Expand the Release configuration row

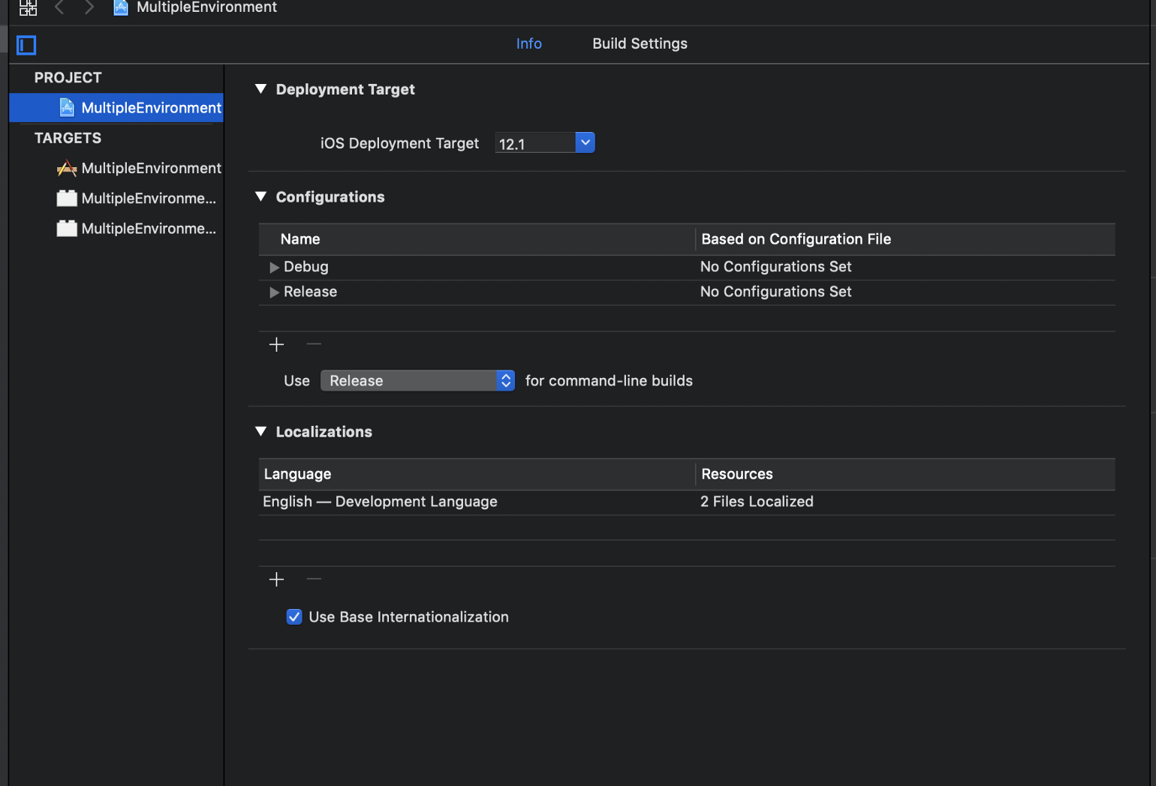click(274, 292)
